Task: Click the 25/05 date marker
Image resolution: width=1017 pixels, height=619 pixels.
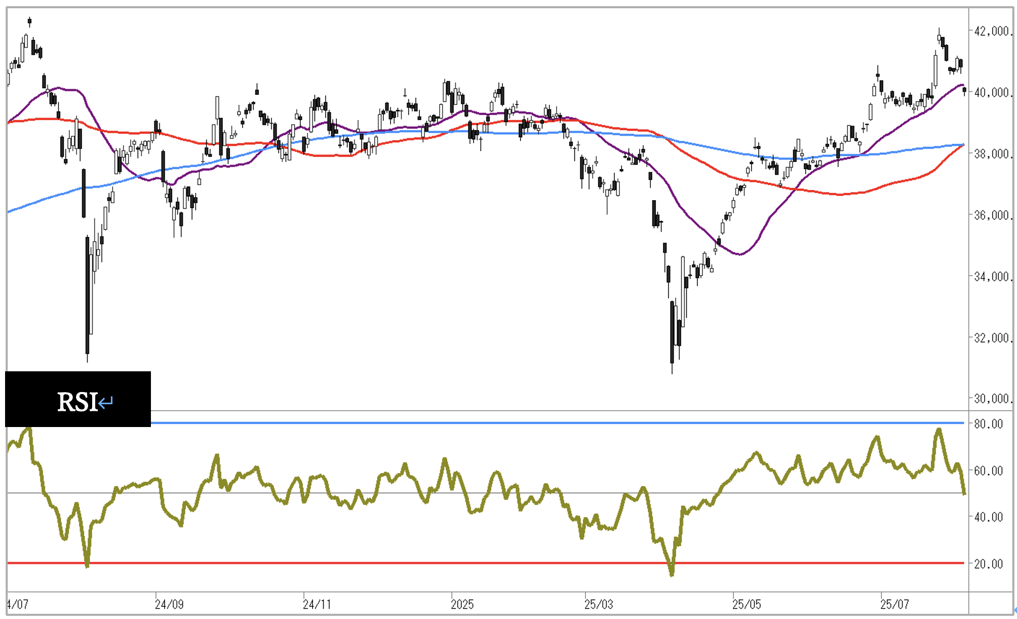Action: [747, 604]
